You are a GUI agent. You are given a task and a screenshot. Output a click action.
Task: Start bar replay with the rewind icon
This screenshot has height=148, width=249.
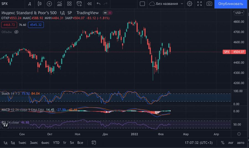click(89, 4)
